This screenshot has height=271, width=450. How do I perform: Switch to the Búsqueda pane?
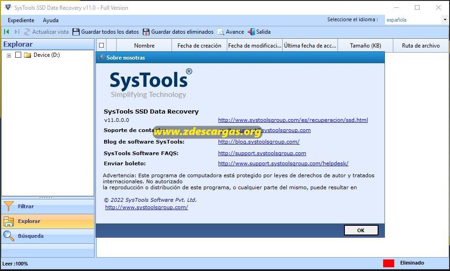click(48, 236)
